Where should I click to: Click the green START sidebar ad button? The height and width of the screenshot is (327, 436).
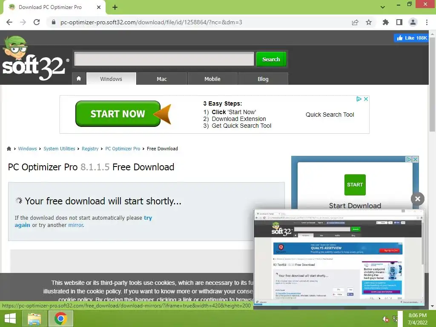click(355, 185)
